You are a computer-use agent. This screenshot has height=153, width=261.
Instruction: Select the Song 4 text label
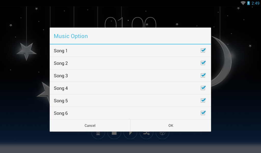click(61, 88)
